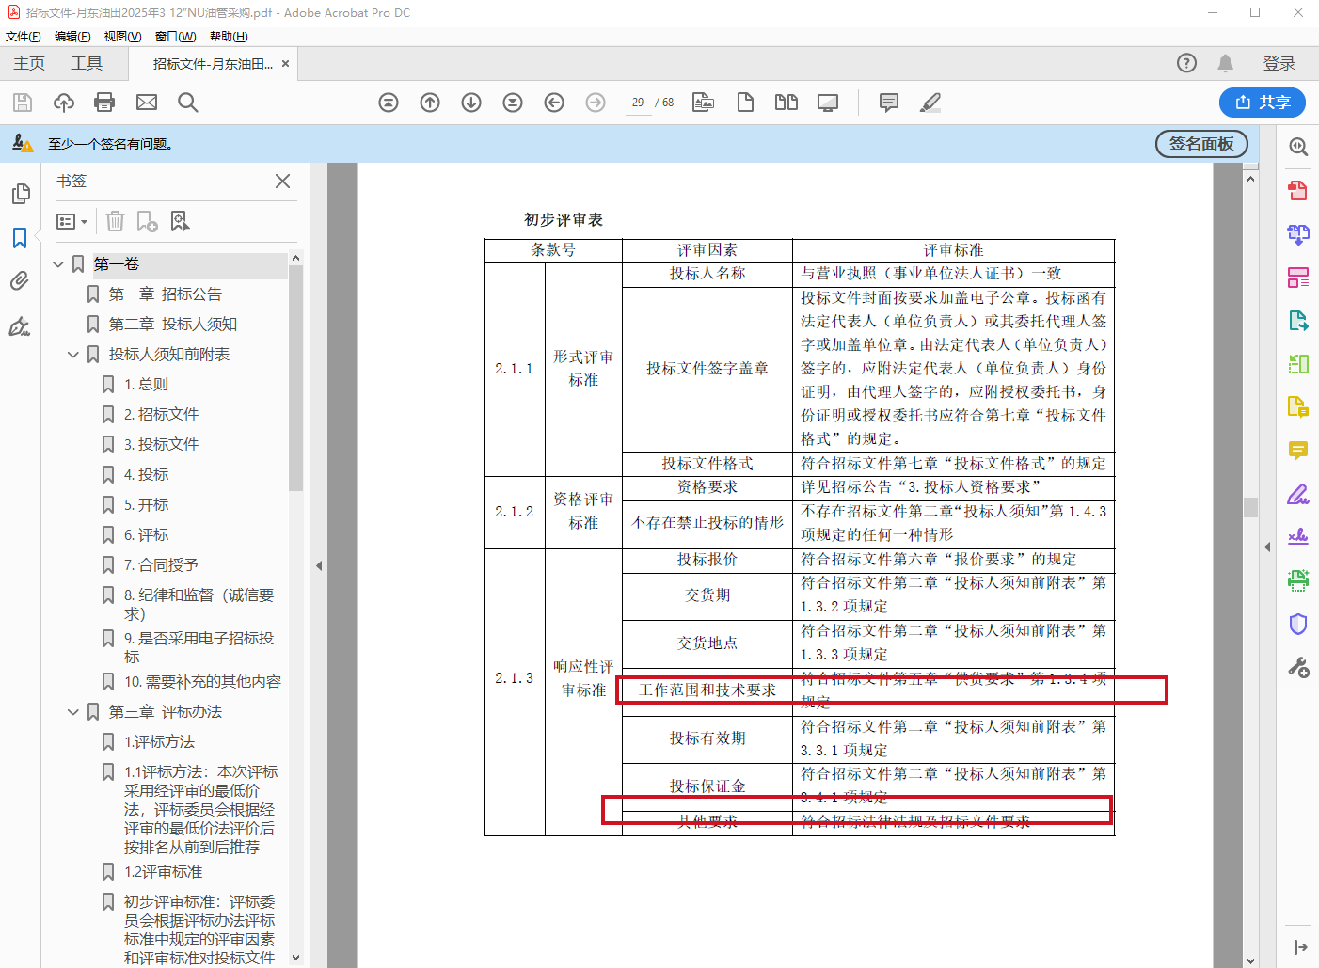This screenshot has height=968, width=1319.
Task: Open the 帮助 menu
Action: 229,37
